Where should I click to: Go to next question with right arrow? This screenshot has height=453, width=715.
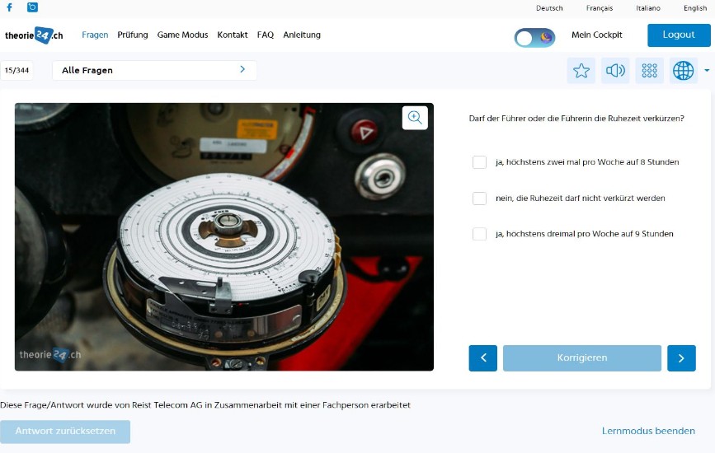click(x=681, y=358)
